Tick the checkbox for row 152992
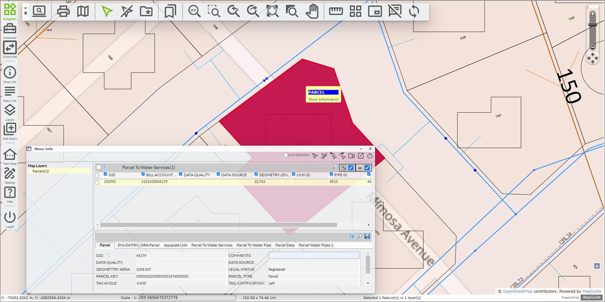Viewport: 605px width, 302px height. [97, 182]
